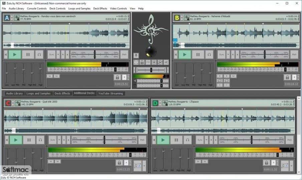Image resolution: width=302 pixels, height=180 pixels.
Task: Click the Pitch button on Deck B
Action: 294,55
